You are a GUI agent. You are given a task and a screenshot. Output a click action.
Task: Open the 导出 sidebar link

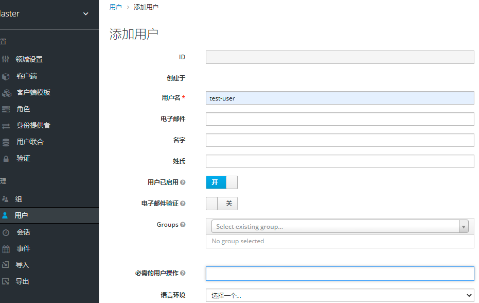point(23,281)
